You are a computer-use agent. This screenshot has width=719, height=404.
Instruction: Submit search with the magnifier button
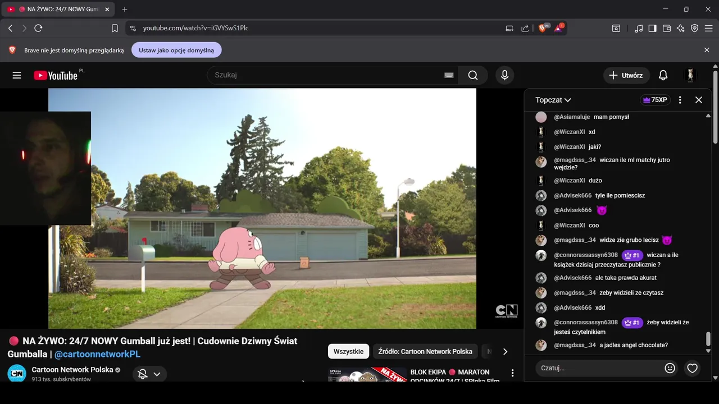coord(473,75)
